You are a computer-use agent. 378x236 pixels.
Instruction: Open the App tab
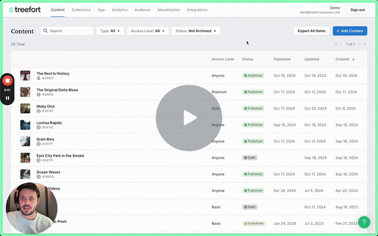[101, 10]
